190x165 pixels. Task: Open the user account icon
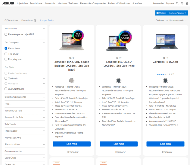tap(187, 4)
